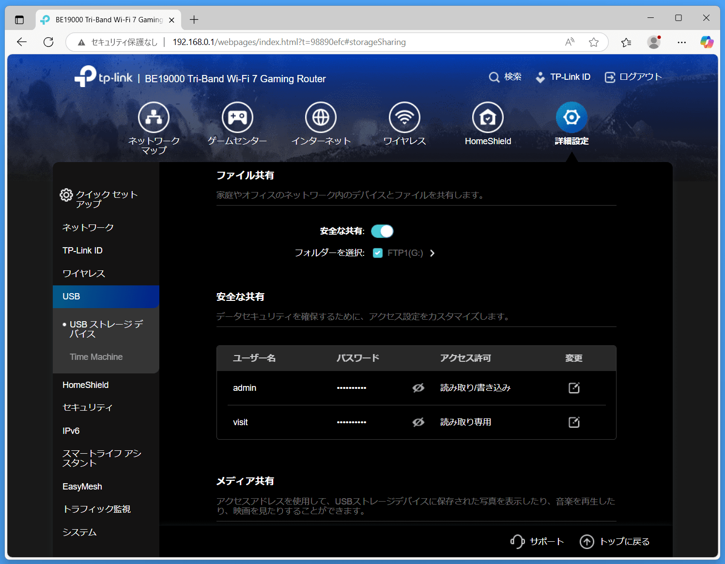Close the BE19000 browser tab
Viewport: 725px width, 564px height.
pos(171,20)
